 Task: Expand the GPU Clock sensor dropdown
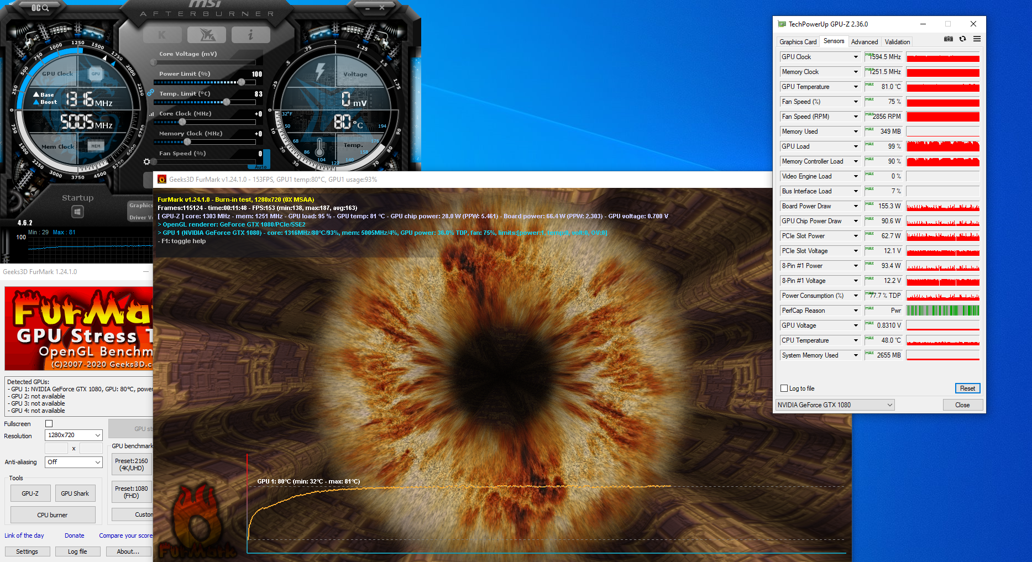click(856, 57)
